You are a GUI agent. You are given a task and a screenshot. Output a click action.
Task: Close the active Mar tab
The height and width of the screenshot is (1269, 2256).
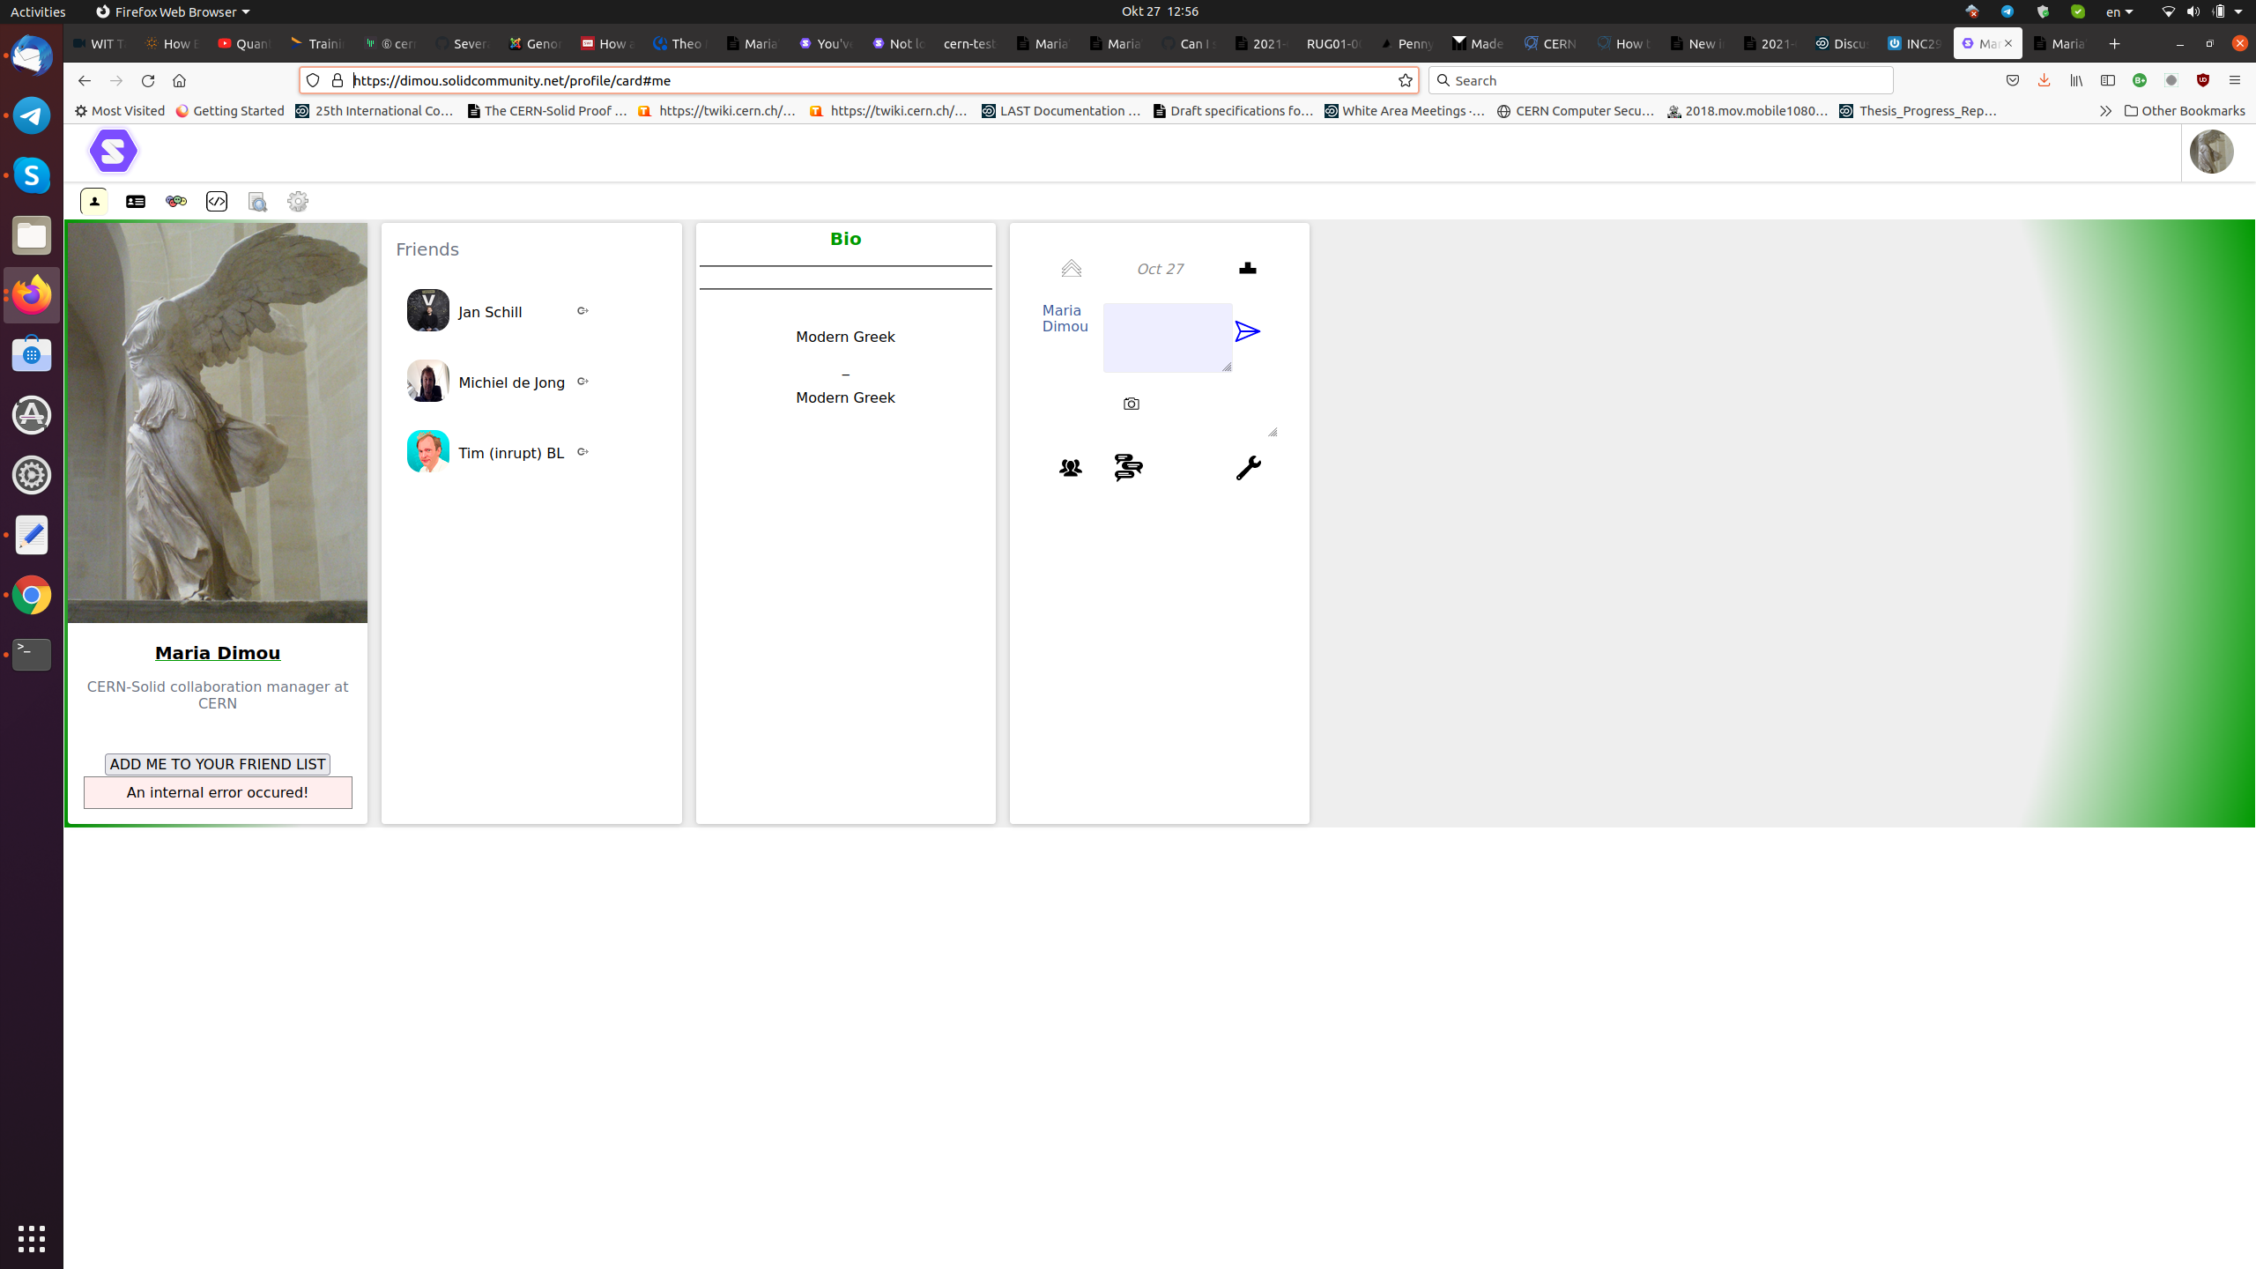(x=2008, y=43)
